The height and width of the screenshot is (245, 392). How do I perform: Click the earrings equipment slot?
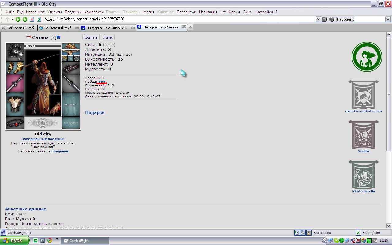click(71, 46)
